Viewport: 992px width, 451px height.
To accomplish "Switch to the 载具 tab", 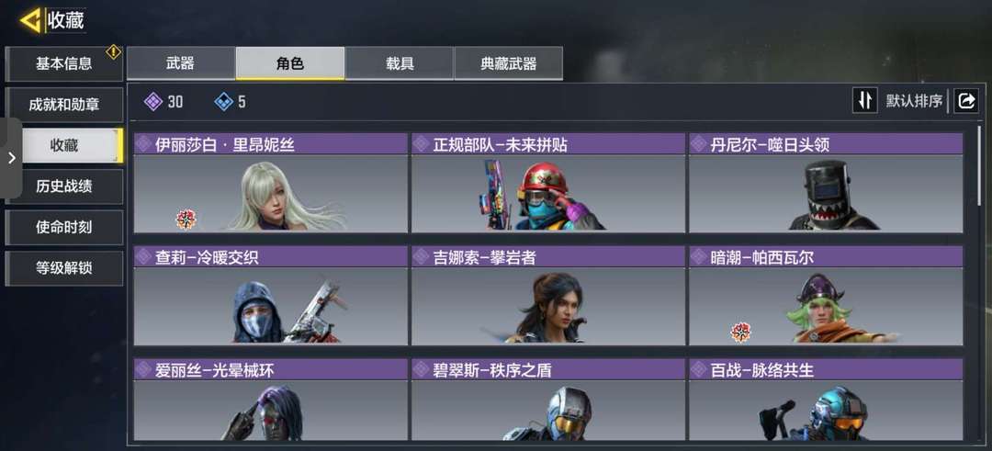I will pyautogui.click(x=400, y=63).
